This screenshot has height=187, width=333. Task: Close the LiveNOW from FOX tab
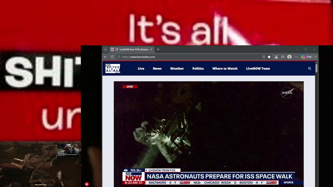(x=151, y=49)
